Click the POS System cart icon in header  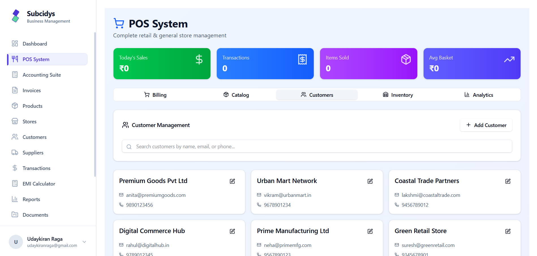pos(119,23)
